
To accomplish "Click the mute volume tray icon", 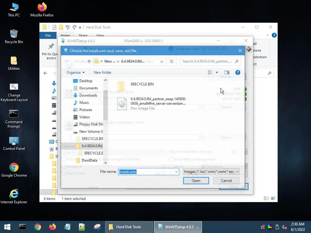I will [284, 227].
